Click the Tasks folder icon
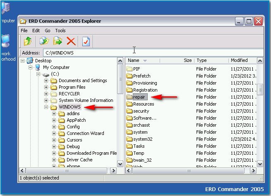 (x=129, y=146)
